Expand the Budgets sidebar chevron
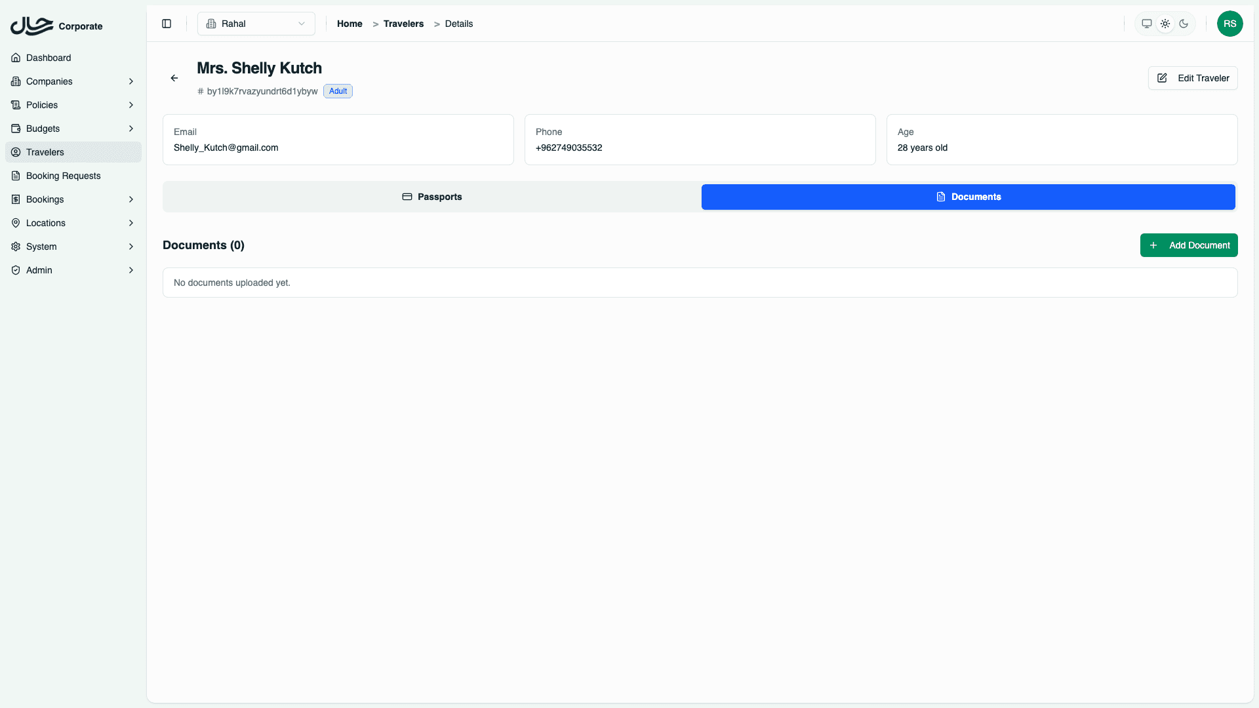Image resolution: width=1259 pixels, height=708 pixels. (131, 128)
